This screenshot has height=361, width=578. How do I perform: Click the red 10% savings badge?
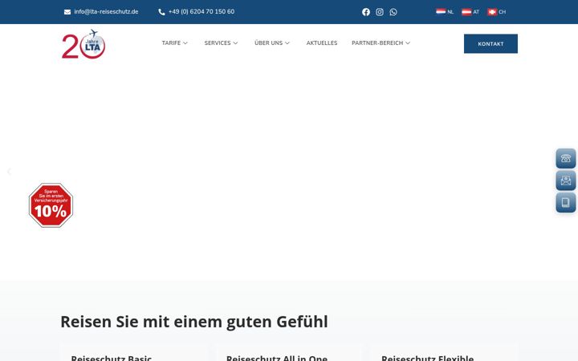click(51, 205)
